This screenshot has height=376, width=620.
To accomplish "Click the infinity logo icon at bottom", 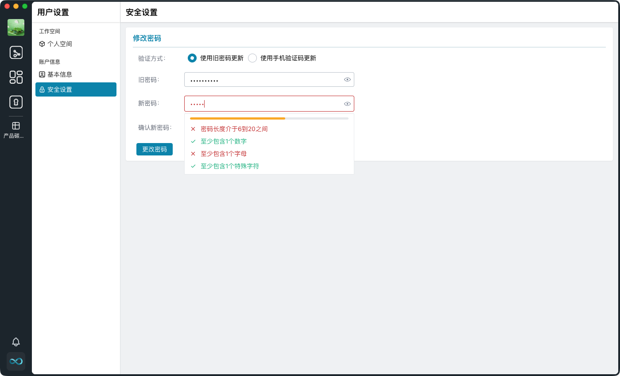I will pyautogui.click(x=16, y=361).
